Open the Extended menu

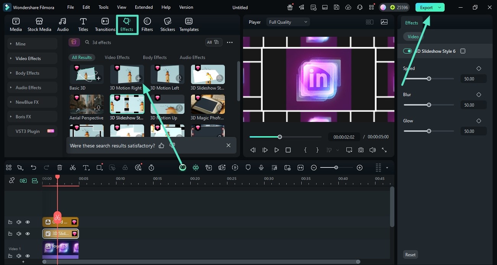tap(144, 7)
